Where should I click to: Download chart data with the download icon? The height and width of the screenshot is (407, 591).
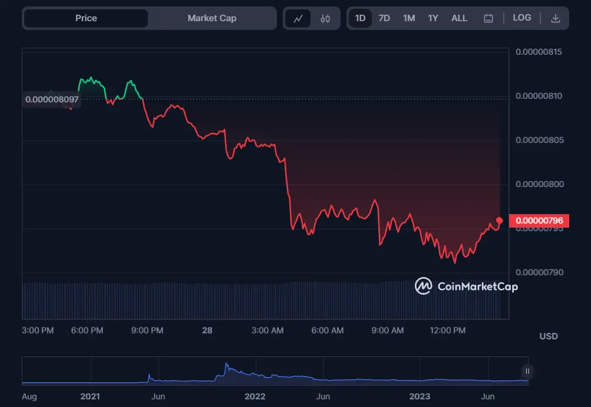click(555, 18)
